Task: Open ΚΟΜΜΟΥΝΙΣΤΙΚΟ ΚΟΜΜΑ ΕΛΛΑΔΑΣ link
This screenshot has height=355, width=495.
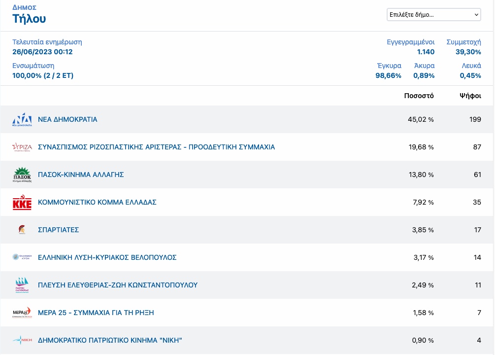Action: 97,202
